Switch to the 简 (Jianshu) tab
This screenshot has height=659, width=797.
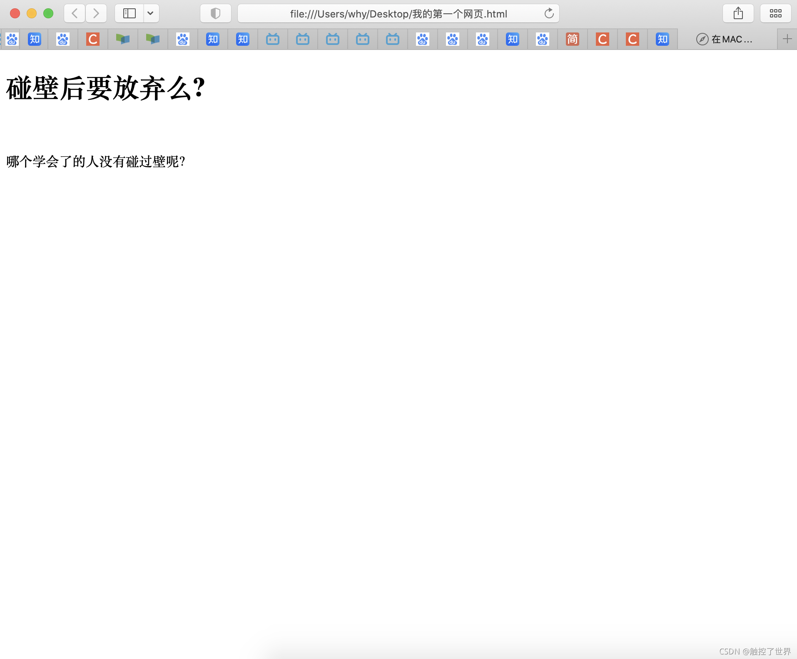[573, 39]
